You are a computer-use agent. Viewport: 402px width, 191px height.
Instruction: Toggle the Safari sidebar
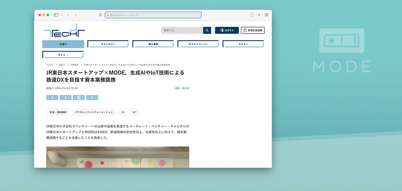pos(56,15)
